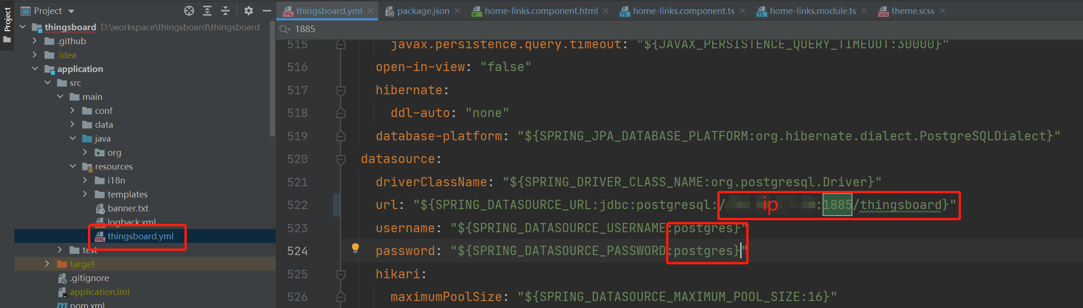
Task: Expand the .github folder
Action: pyautogui.click(x=35, y=41)
